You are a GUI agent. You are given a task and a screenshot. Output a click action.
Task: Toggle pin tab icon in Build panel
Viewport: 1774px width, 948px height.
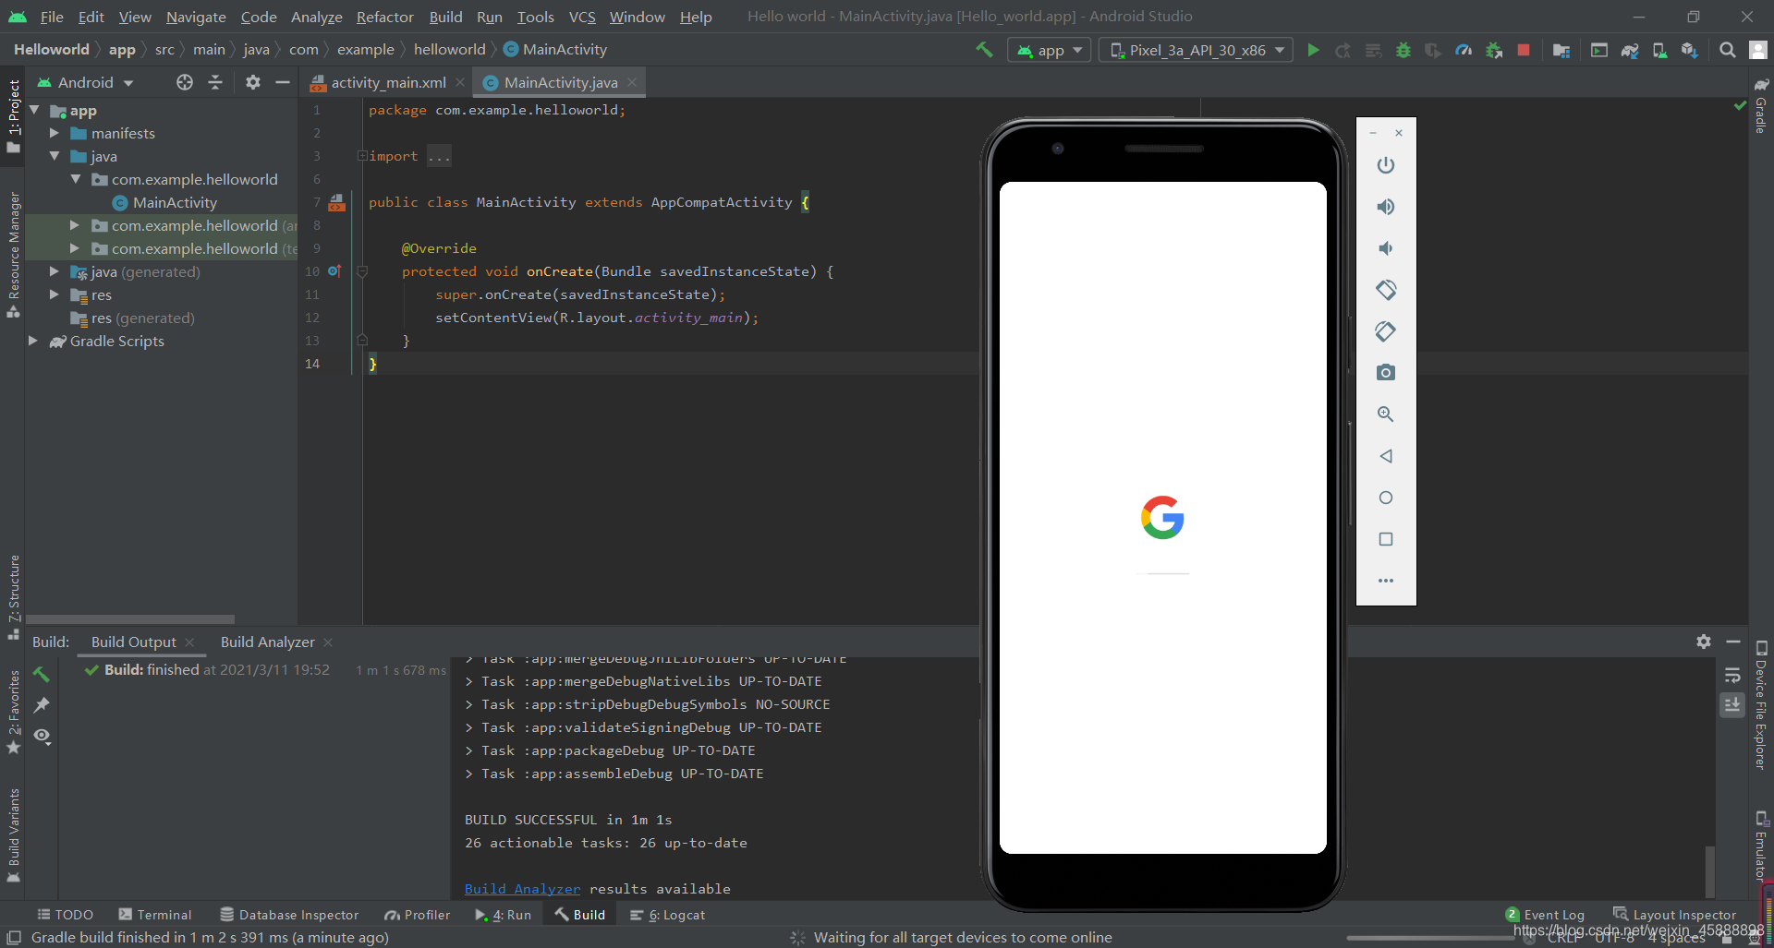click(42, 705)
